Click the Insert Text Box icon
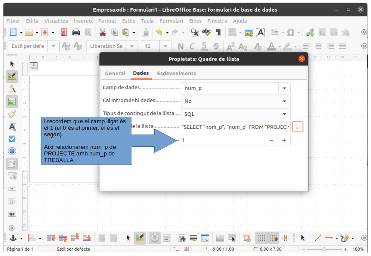The width and height of the screenshot is (371, 256). (x=261, y=32)
